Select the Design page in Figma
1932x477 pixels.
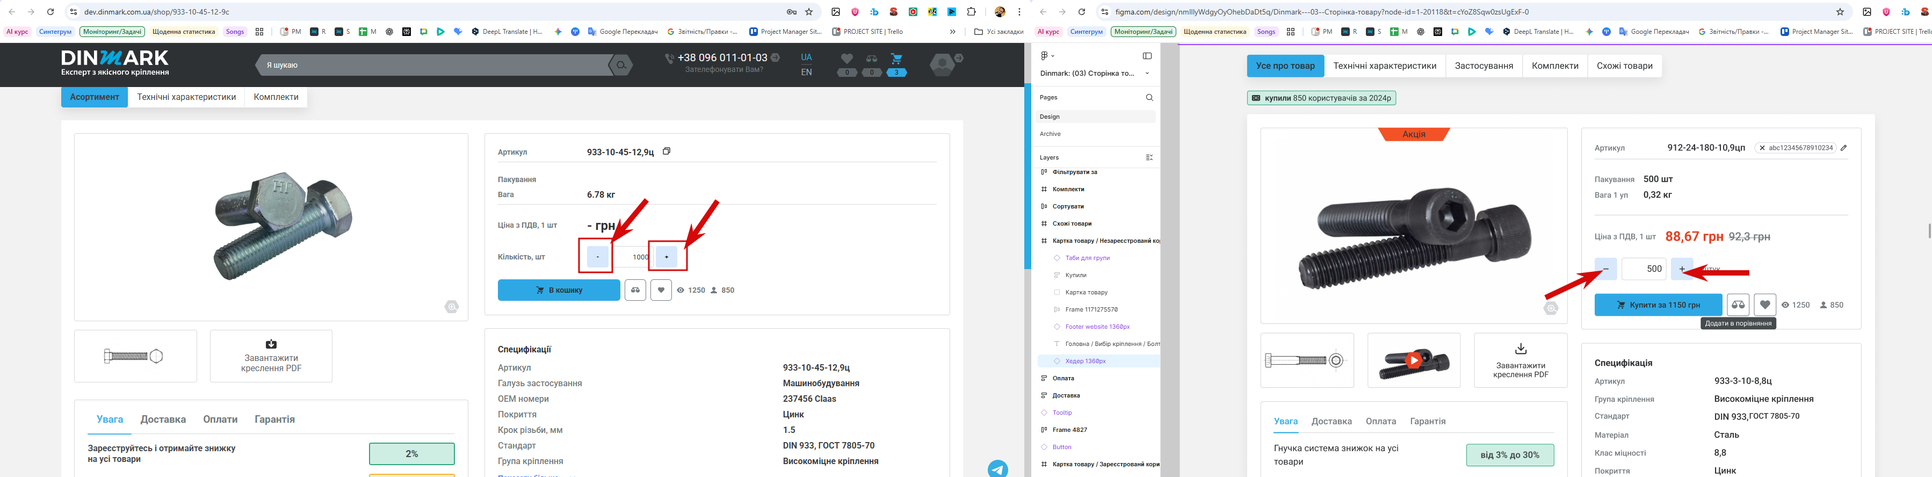[1096, 117]
